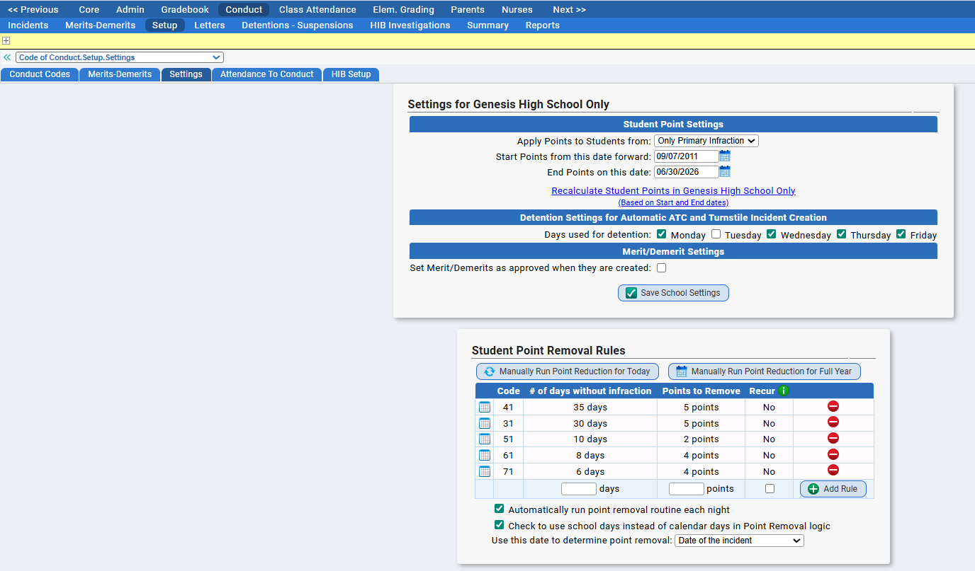Open Letters submenu
Image resolution: width=975 pixels, height=571 pixels.
pos(210,25)
